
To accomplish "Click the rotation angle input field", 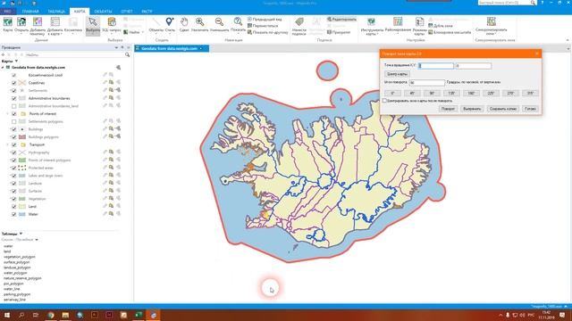I will point(427,83).
